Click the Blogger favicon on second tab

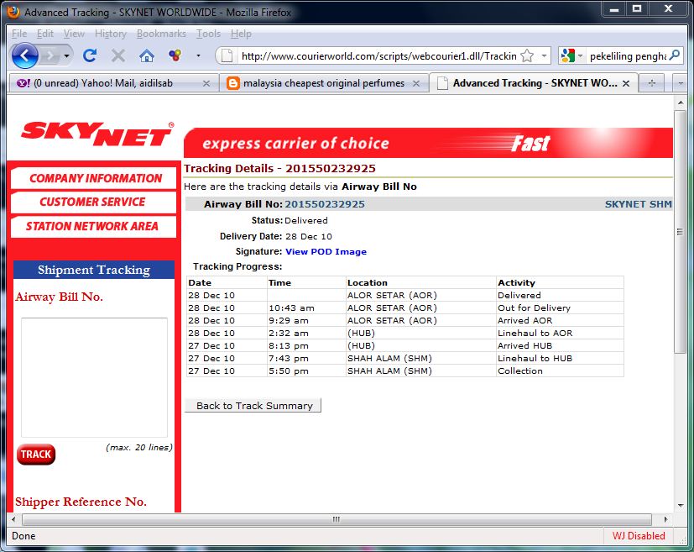(x=232, y=83)
